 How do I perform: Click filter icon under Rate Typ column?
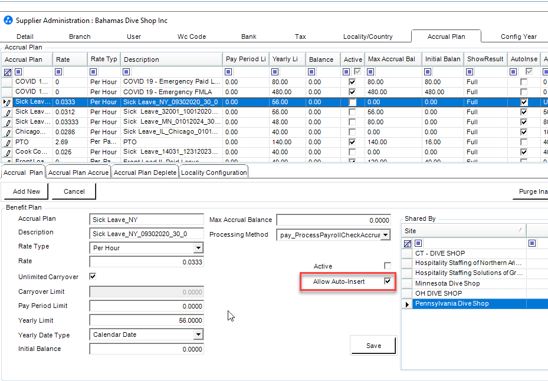pyautogui.click(x=93, y=72)
